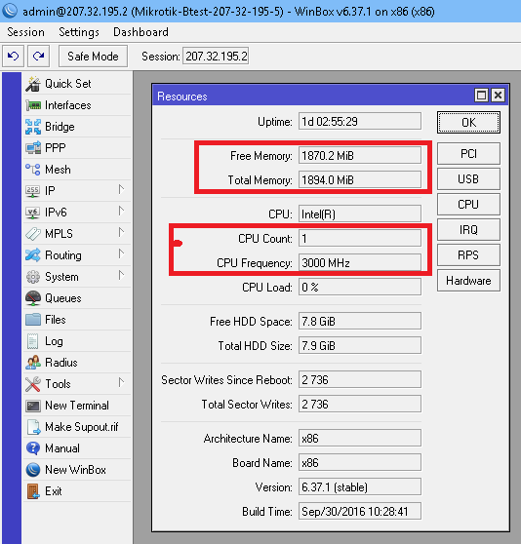Select Log in the sidebar
The image size is (521, 544).
click(x=78, y=341)
